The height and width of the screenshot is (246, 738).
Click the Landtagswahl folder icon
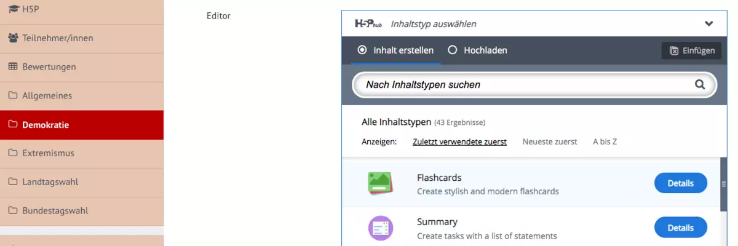pos(13,182)
